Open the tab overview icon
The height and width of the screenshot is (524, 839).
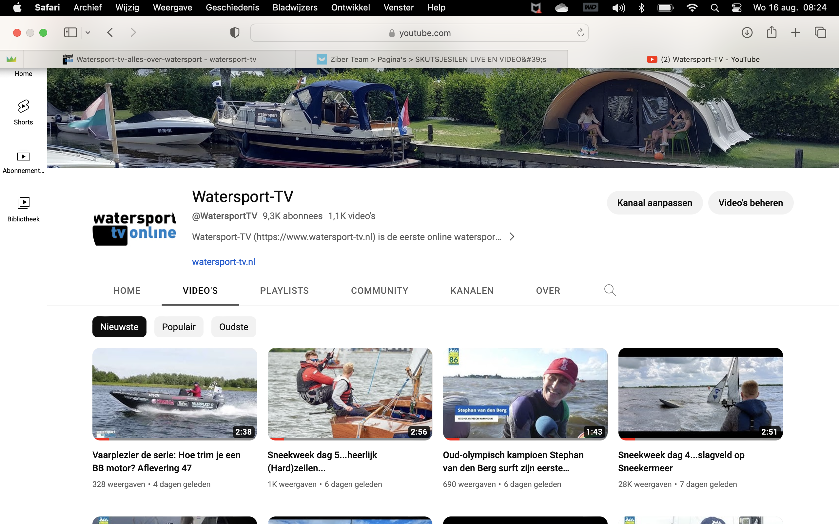coord(821,32)
